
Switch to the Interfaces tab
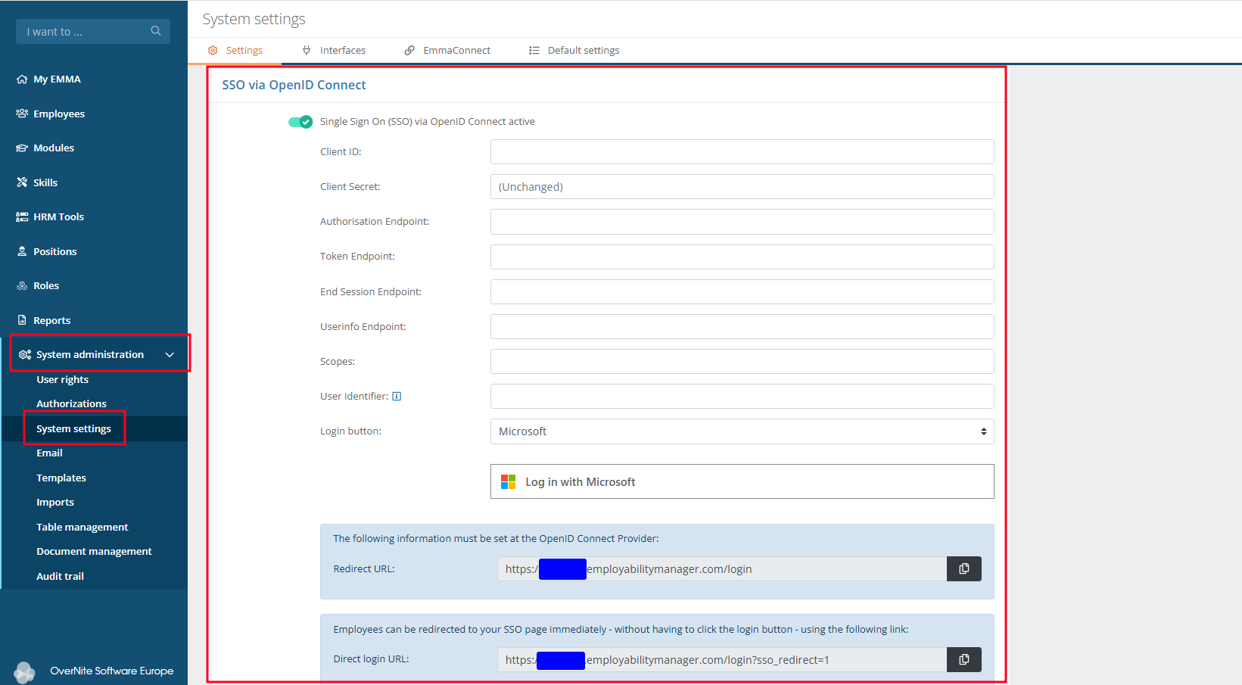coord(334,51)
